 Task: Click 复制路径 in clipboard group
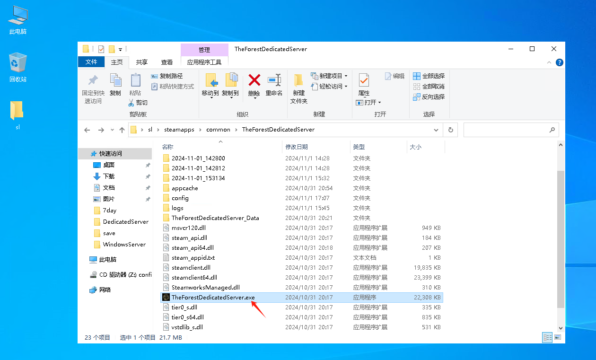(167, 76)
